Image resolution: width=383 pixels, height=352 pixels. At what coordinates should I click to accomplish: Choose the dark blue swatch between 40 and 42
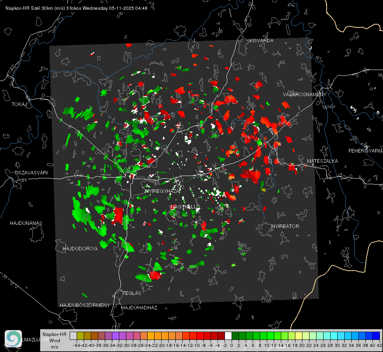pyautogui.click(x=376, y=336)
